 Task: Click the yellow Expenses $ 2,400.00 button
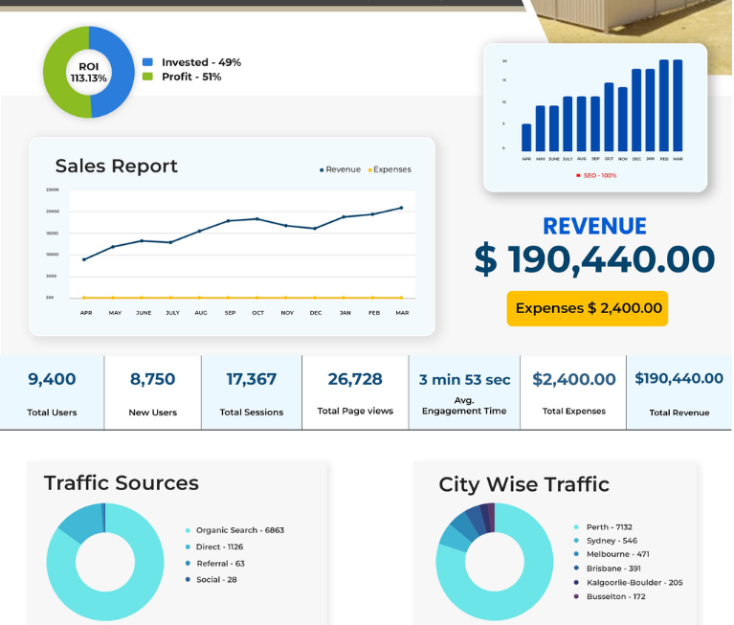(588, 308)
